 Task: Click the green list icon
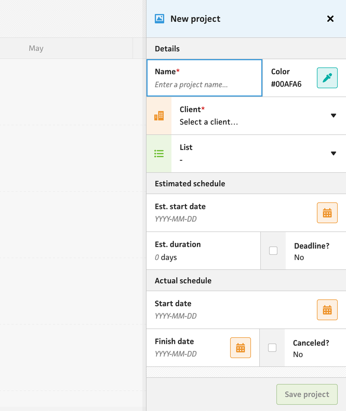159,154
